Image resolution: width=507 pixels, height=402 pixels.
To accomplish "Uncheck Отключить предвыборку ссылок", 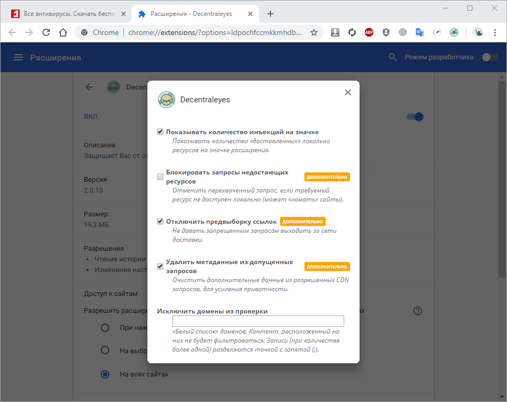I will tap(160, 221).
